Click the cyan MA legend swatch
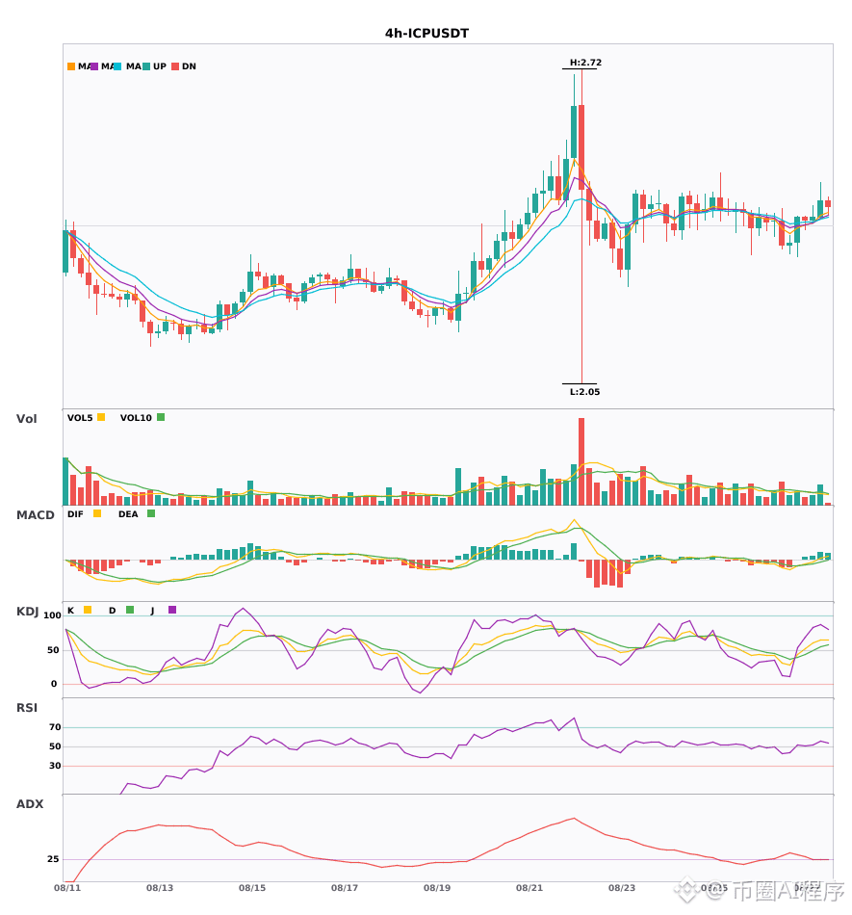The width and height of the screenshot is (852, 915). (117, 66)
